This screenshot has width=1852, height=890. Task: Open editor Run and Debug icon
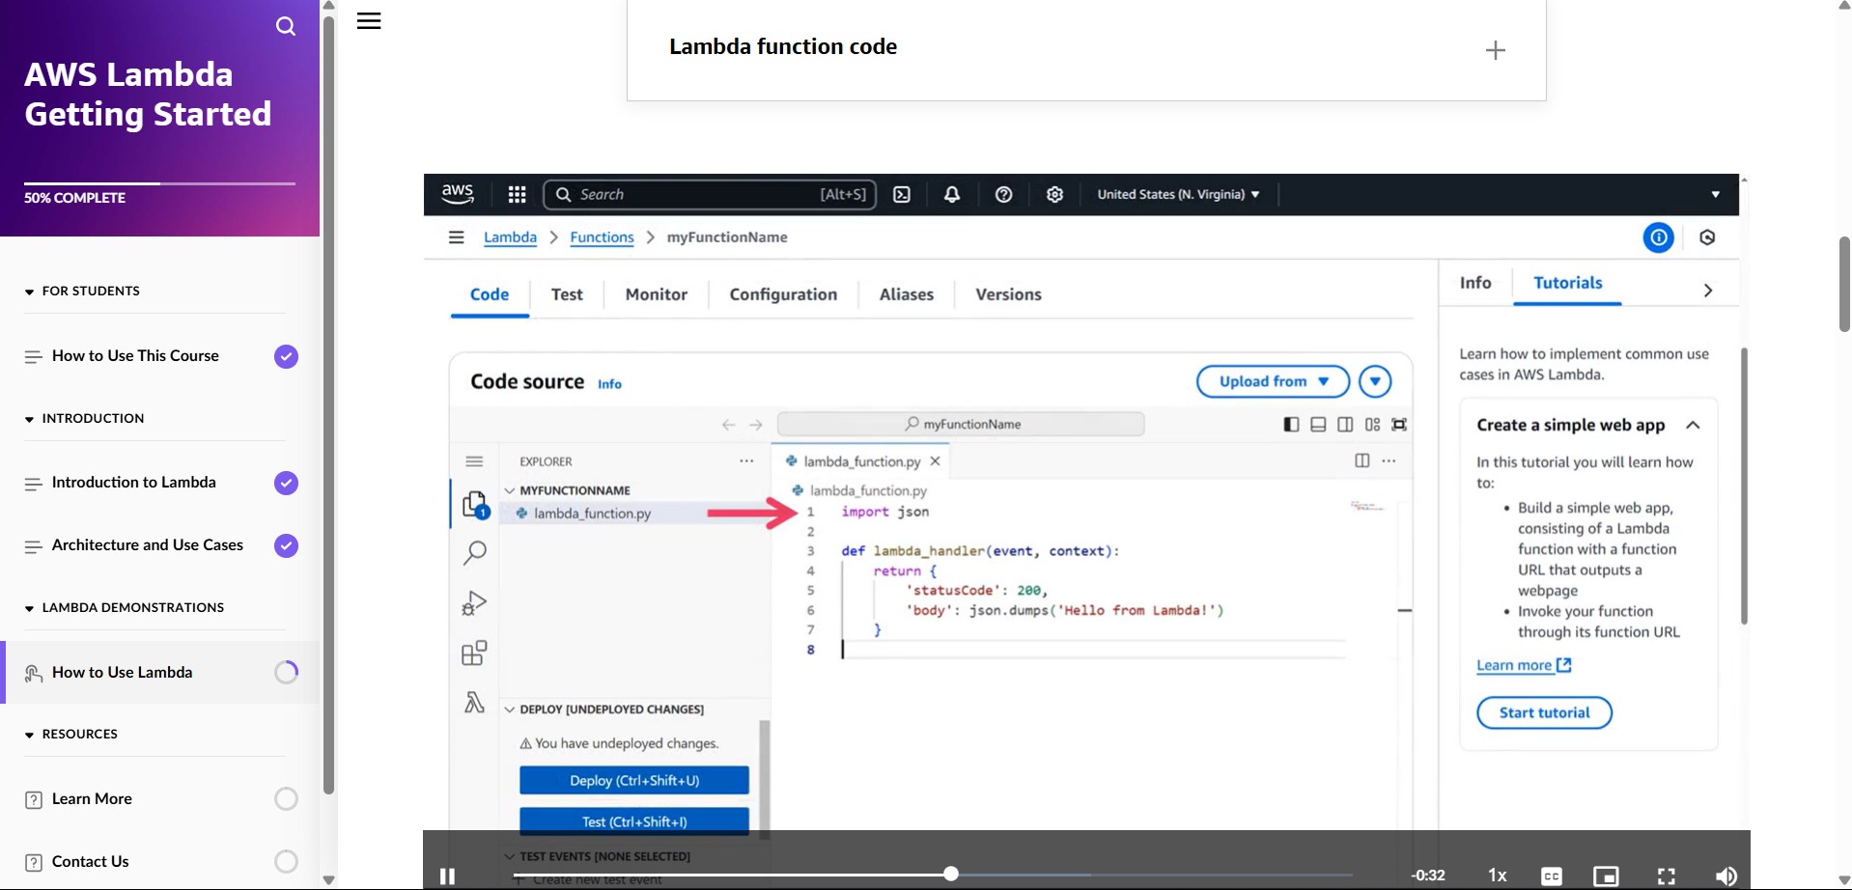[x=474, y=603]
